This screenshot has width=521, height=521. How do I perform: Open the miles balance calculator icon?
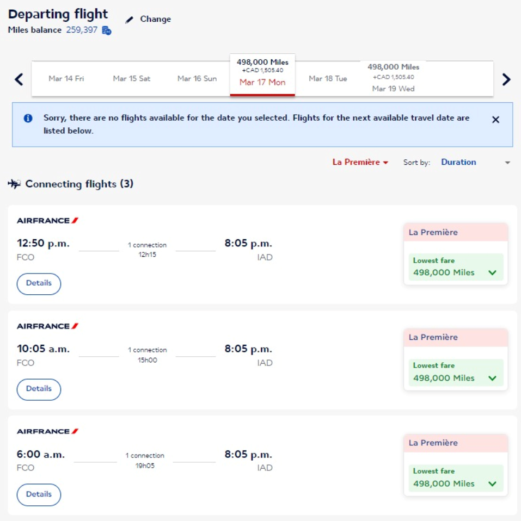tap(107, 30)
